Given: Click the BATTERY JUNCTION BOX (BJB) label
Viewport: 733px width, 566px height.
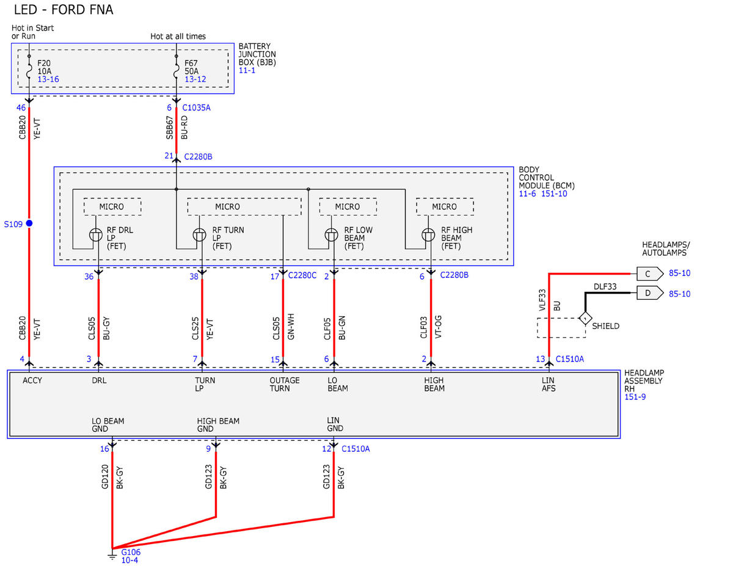Looking at the screenshot, I should click(257, 54).
